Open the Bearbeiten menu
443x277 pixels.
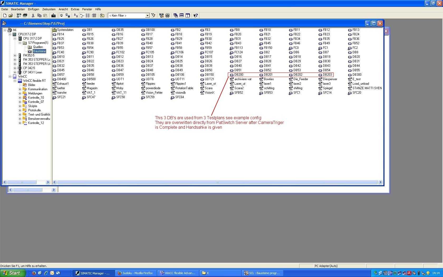click(x=18, y=9)
